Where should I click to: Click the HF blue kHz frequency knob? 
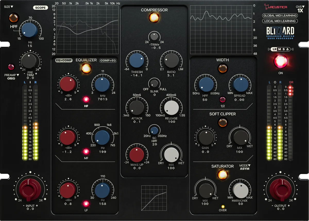(102, 85)
